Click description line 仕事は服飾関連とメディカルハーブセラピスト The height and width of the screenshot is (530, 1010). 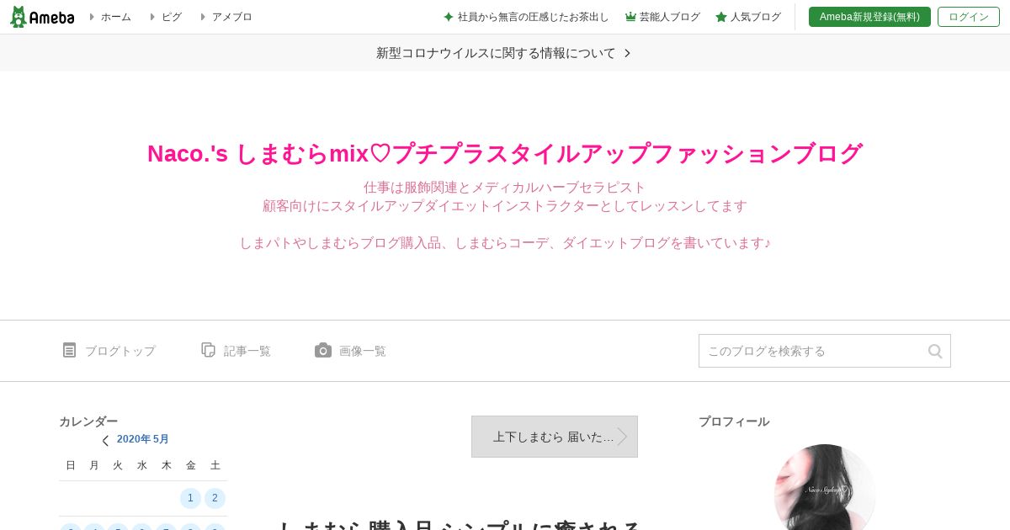[x=505, y=188]
